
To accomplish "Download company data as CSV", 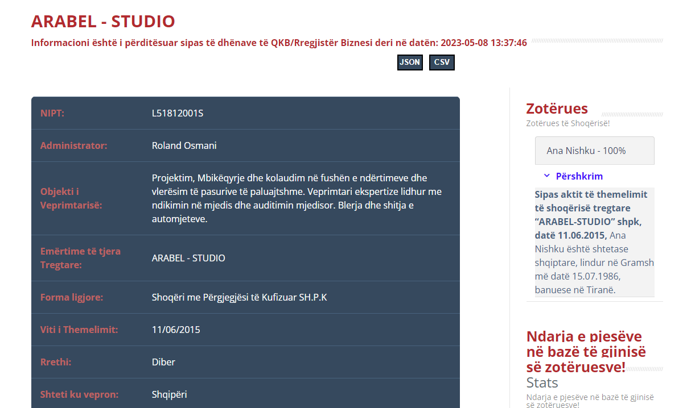I will 442,63.
